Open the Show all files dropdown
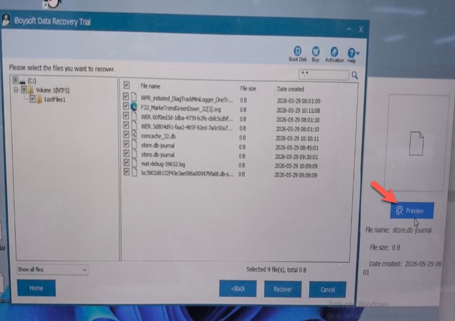455x321 pixels. pyautogui.click(x=52, y=270)
